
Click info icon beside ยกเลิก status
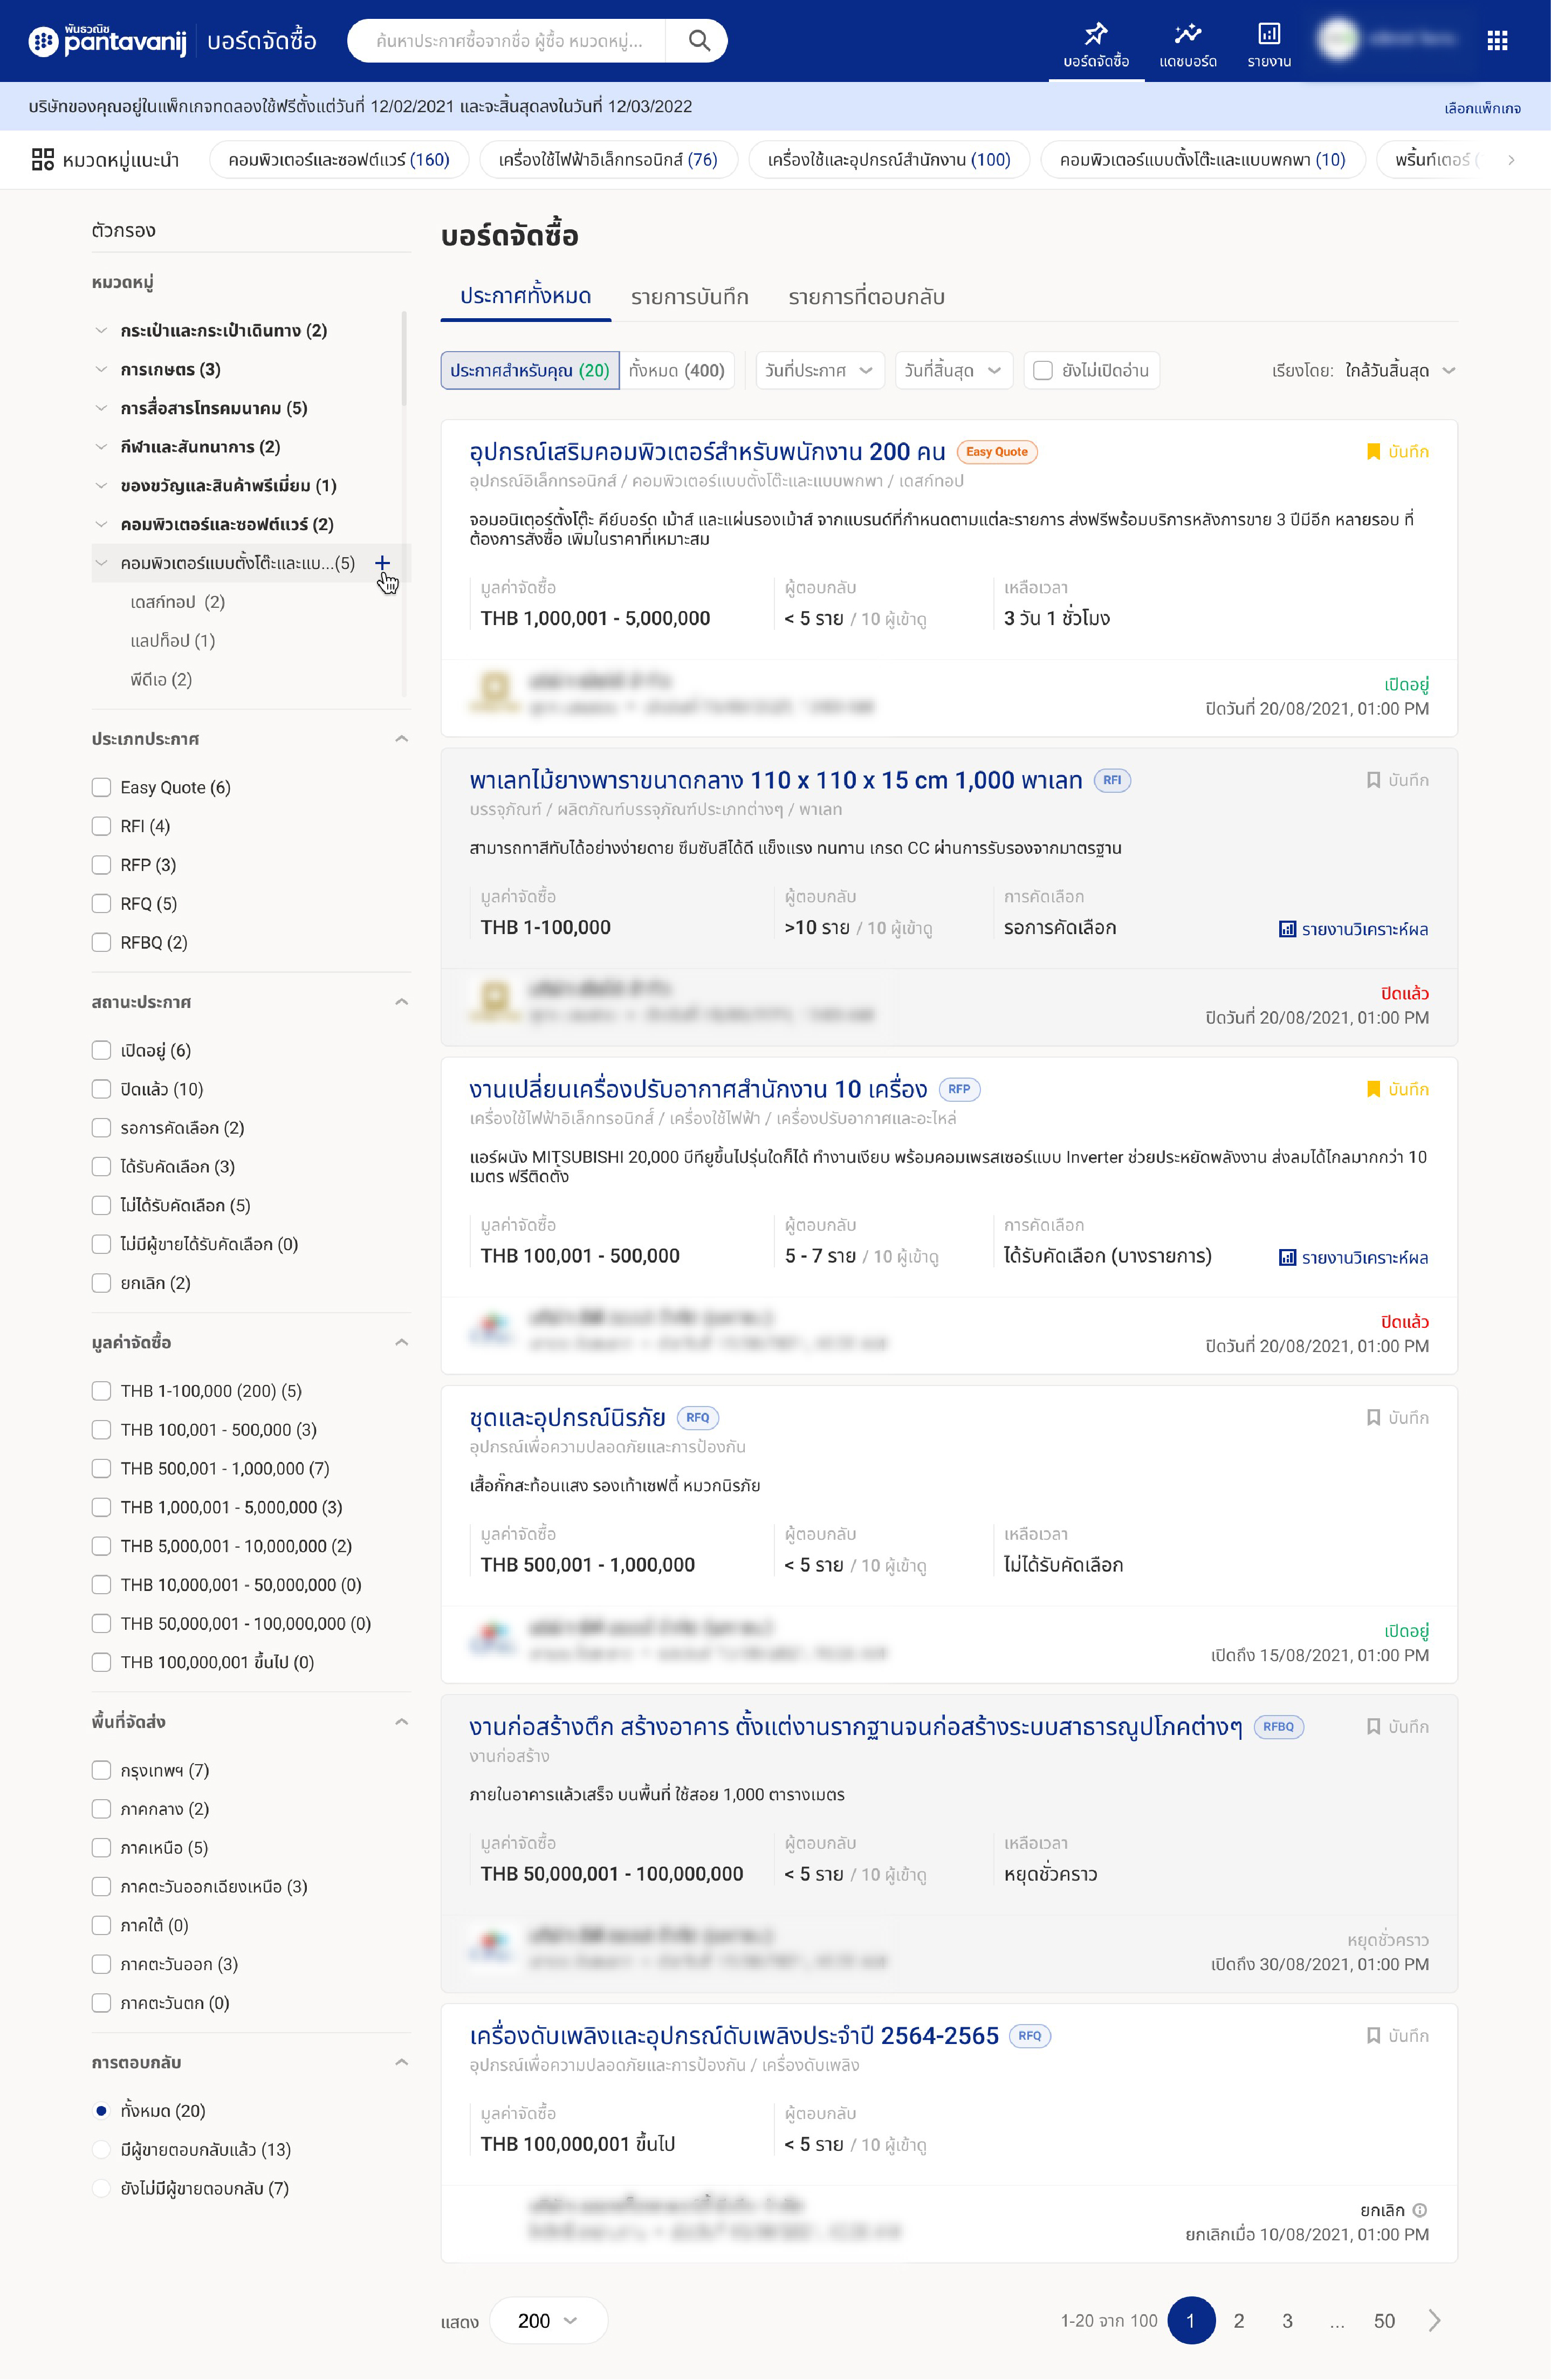click(1420, 2210)
